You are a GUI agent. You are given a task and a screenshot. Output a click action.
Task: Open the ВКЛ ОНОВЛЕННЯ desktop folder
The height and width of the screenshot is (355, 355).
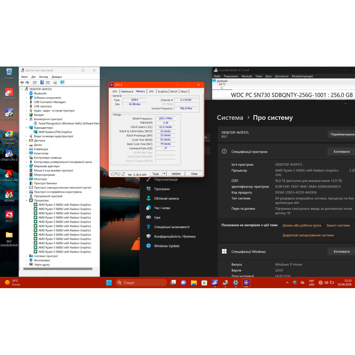click(9, 239)
